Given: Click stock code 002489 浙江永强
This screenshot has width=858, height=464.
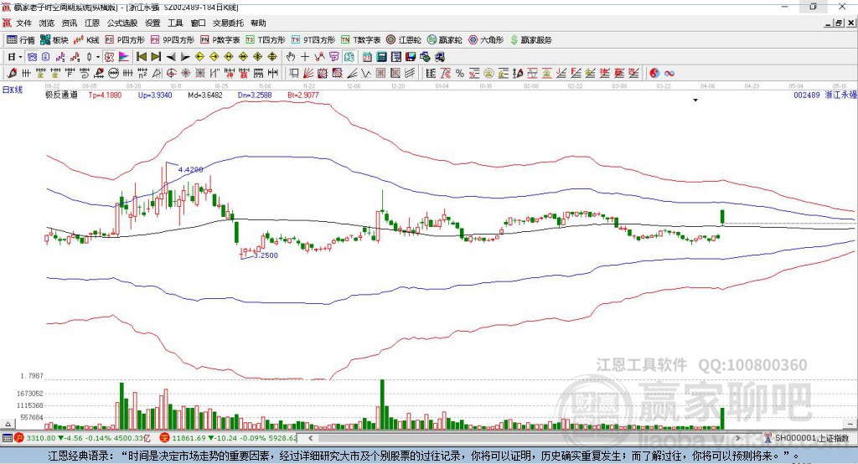Looking at the screenshot, I should (x=825, y=95).
